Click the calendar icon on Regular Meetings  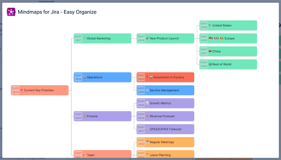coord(147,142)
